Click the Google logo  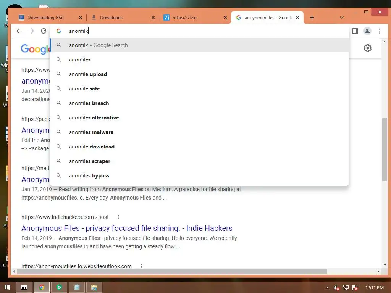pos(35,48)
